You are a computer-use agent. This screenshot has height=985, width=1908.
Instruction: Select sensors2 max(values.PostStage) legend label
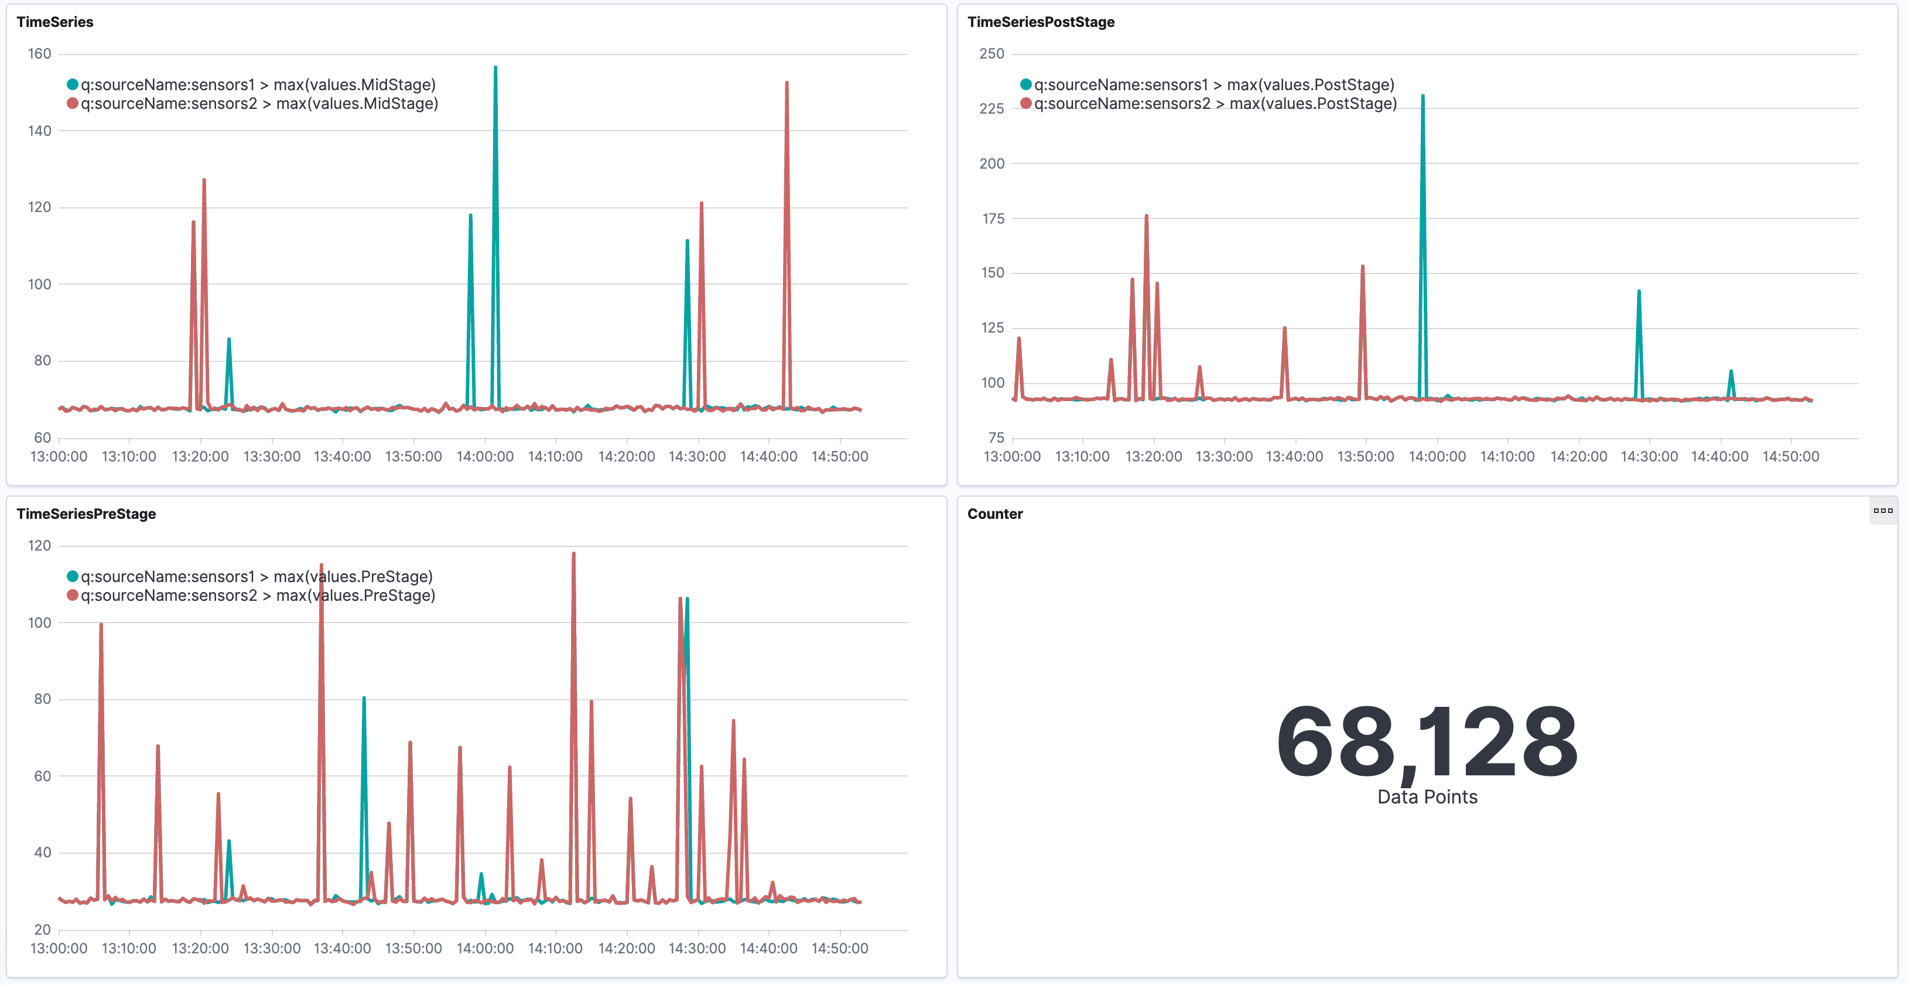1215,104
